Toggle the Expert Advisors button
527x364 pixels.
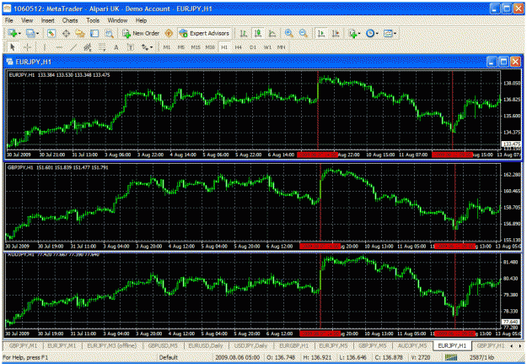pyautogui.click(x=204, y=33)
